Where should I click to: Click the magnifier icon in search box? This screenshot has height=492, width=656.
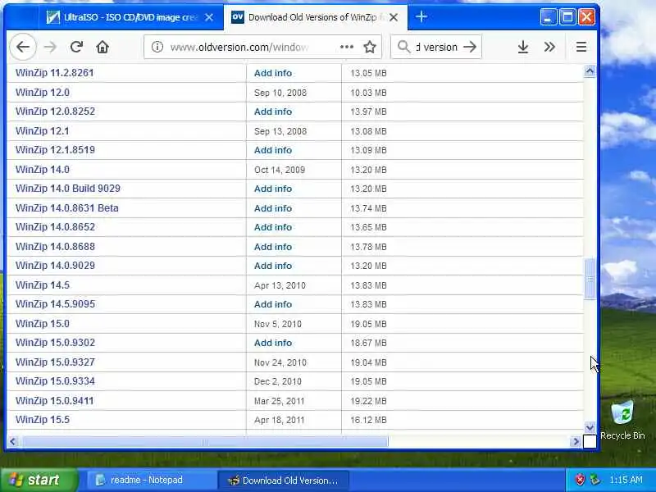tap(403, 47)
